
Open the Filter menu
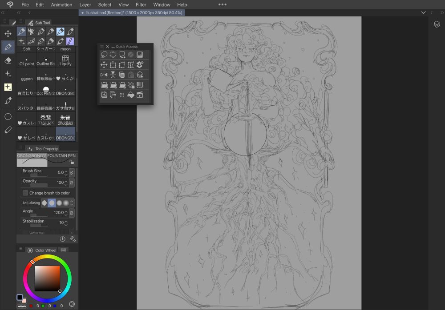click(x=141, y=4)
